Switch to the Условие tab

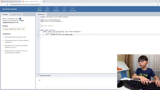click(5, 14)
